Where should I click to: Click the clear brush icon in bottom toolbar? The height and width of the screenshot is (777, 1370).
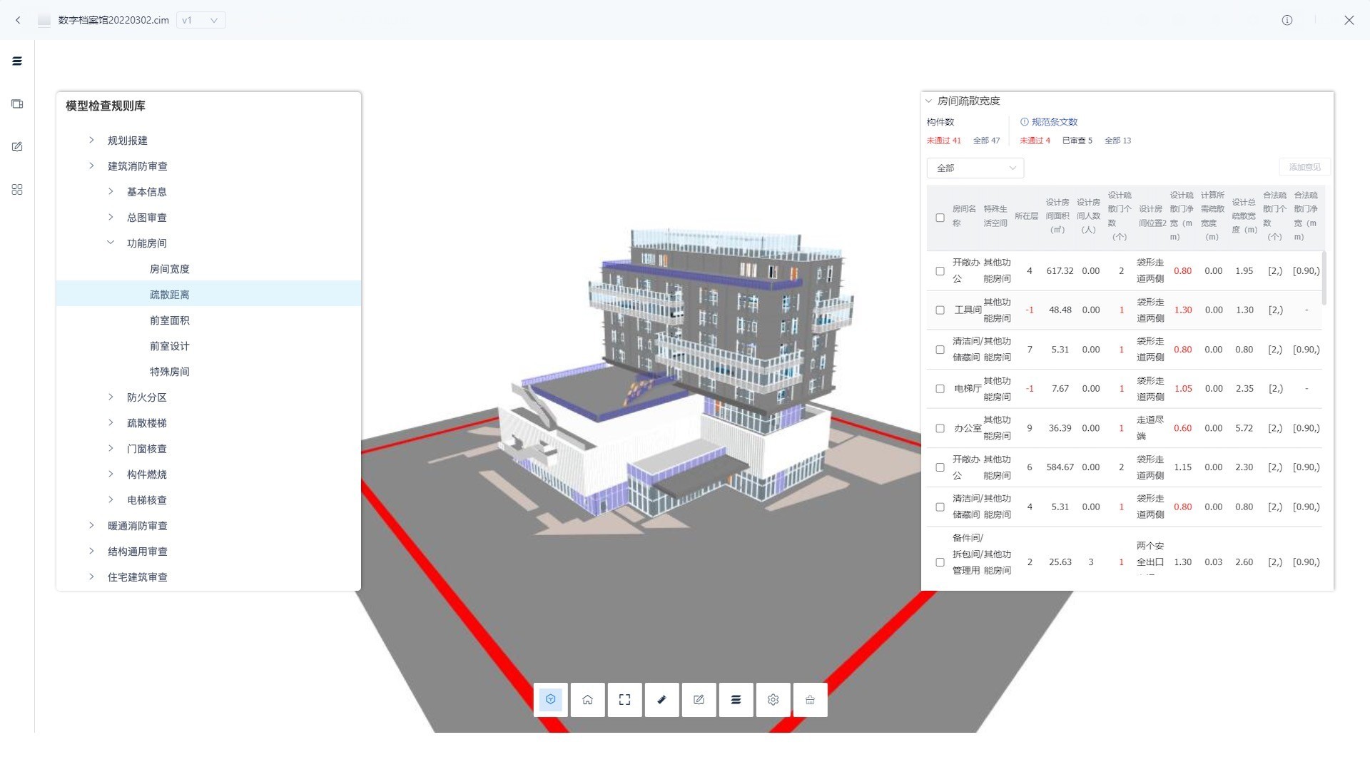810,700
